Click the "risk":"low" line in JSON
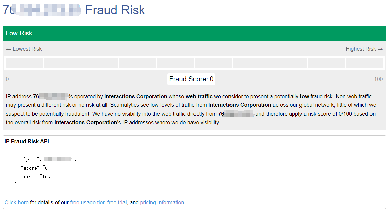The image size is (389, 213). [x=37, y=177]
